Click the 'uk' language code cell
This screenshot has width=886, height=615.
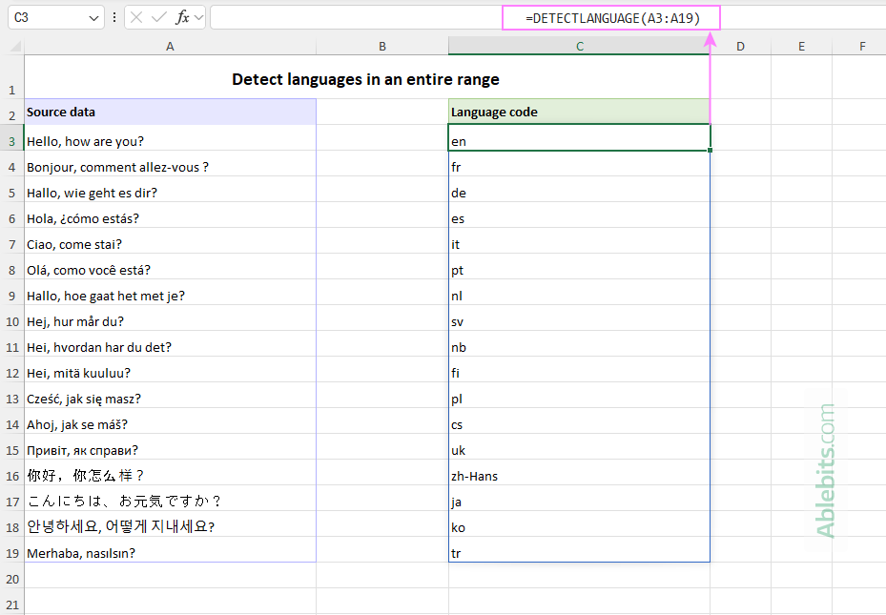pyautogui.click(x=579, y=446)
